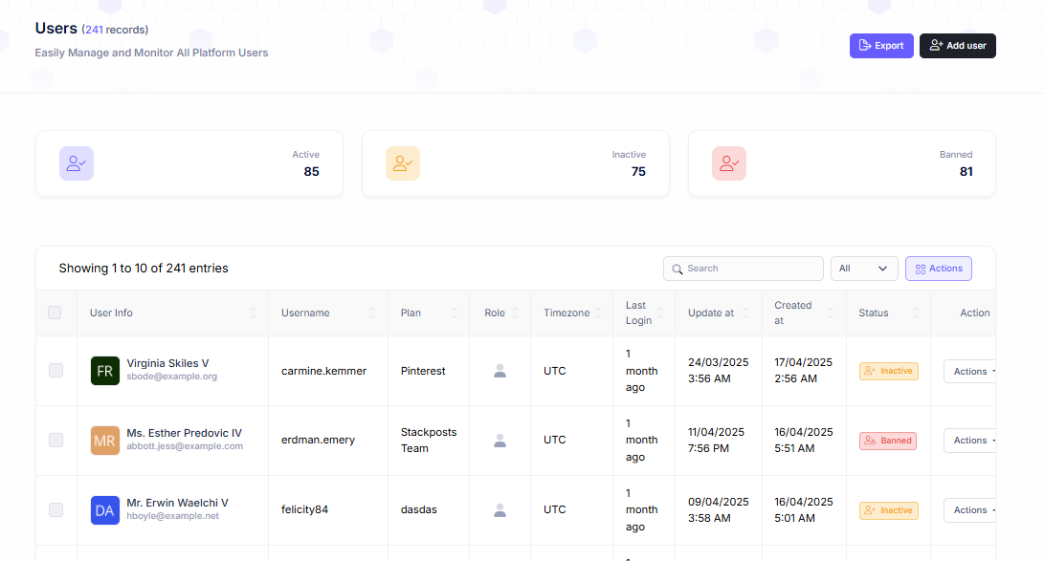The image size is (1044, 561).
Task: Click the name Mr. Erwin Waelchi V
Action: 178,503
